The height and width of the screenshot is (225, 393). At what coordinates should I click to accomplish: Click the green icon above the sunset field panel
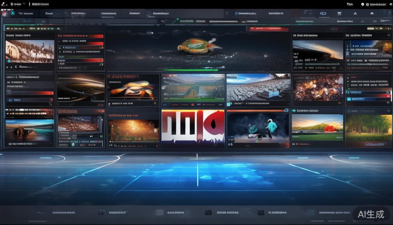coord(294,111)
